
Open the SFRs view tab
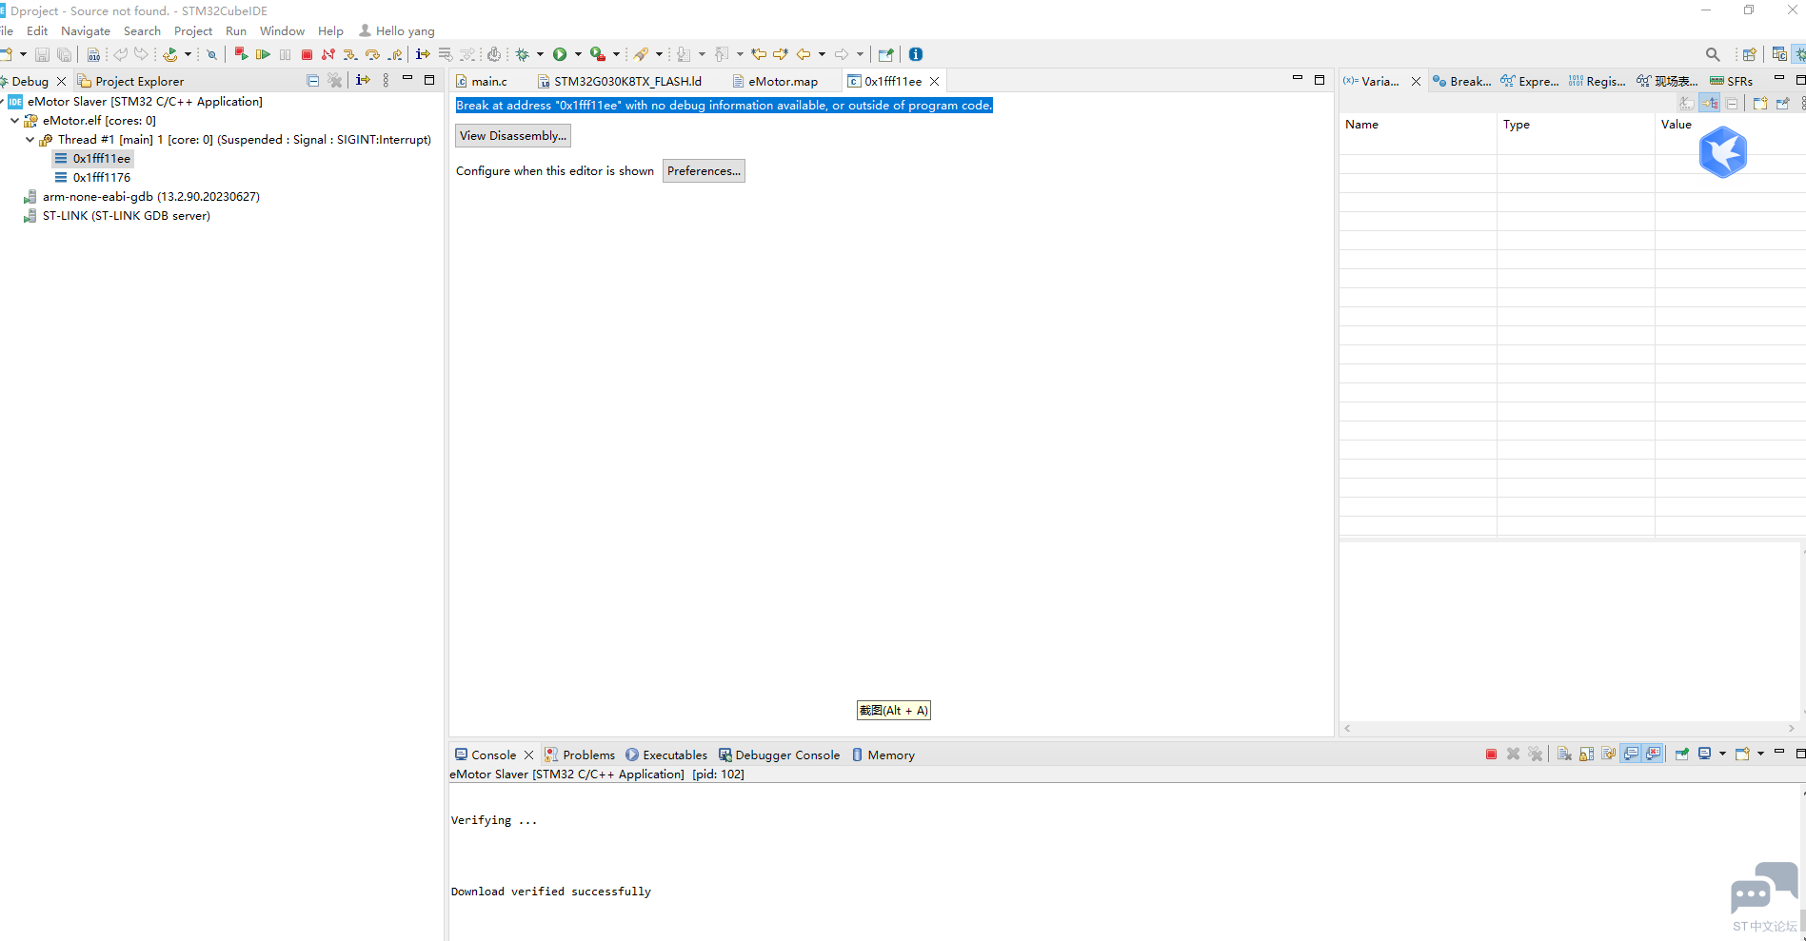point(1732,82)
